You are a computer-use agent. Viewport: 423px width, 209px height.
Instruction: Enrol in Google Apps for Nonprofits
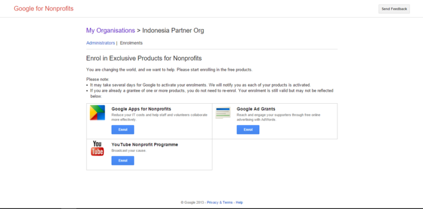pyautogui.click(x=123, y=130)
